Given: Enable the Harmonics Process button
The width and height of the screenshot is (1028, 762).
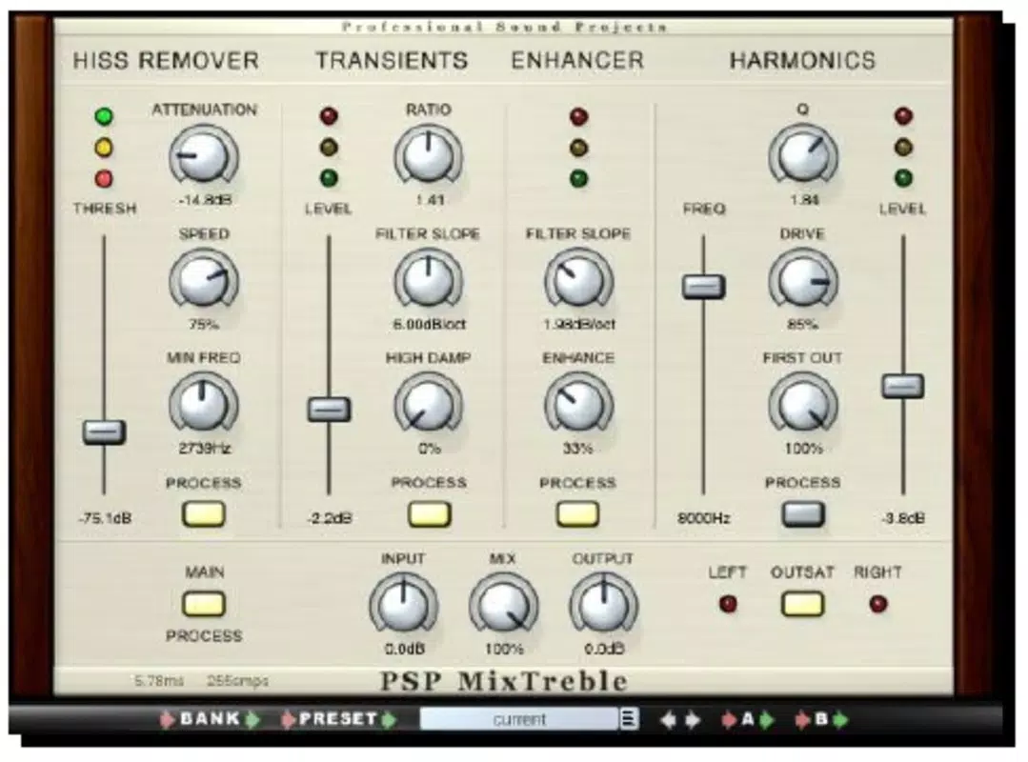Looking at the screenshot, I should click(802, 513).
